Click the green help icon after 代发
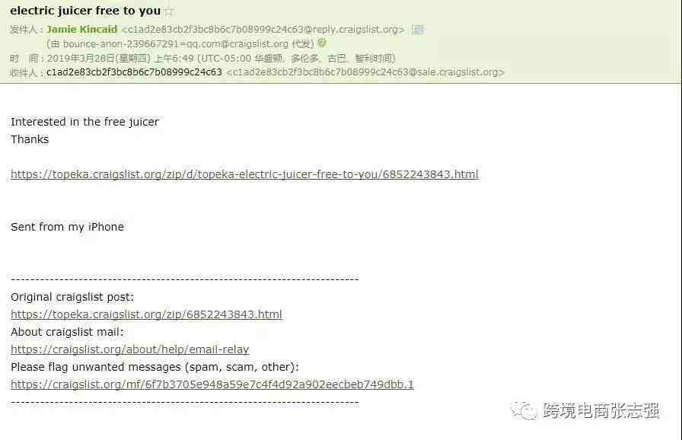The width and height of the screenshot is (682, 440). (322, 43)
